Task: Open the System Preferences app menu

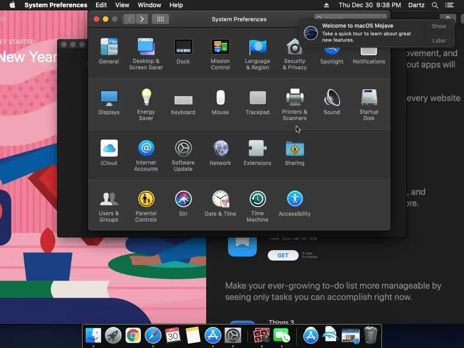Action: 56,5
